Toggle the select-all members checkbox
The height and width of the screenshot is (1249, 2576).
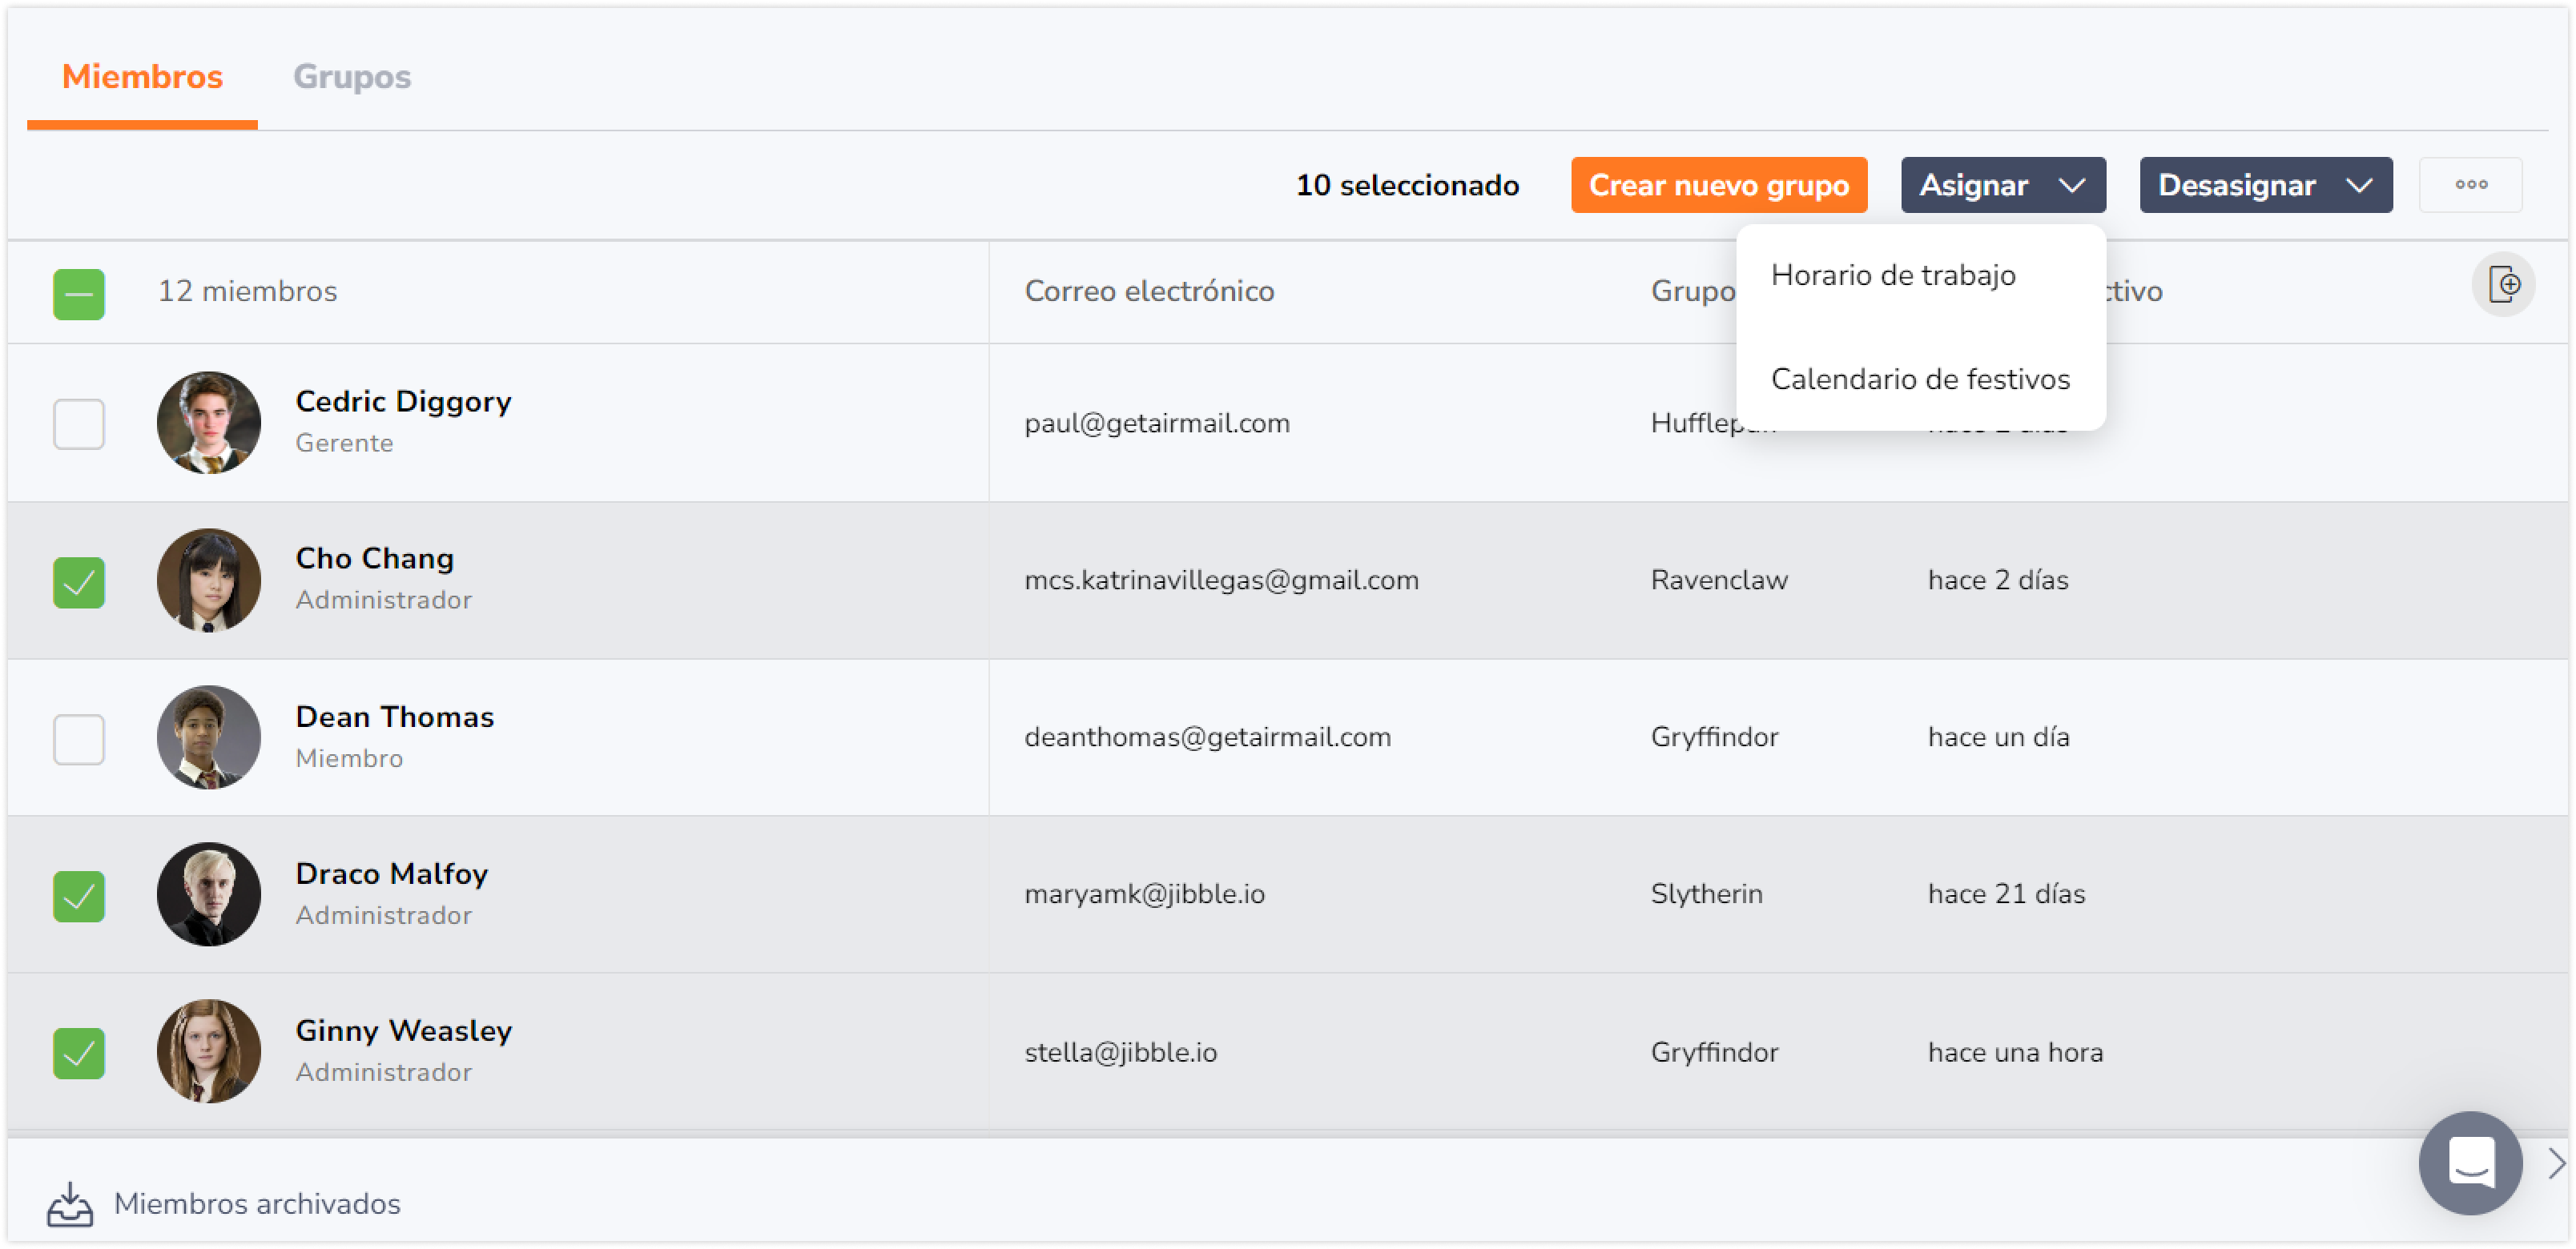79,294
